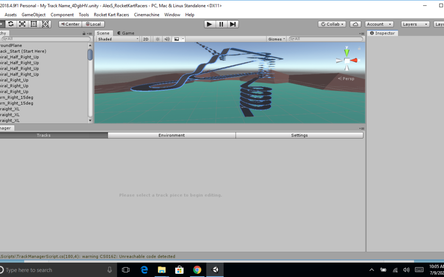
Task: Open Unity cloud services
Action: tap(355, 24)
